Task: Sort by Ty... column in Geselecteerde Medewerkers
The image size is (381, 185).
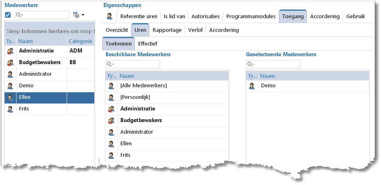Action: pyautogui.click(x=252, y=76)
